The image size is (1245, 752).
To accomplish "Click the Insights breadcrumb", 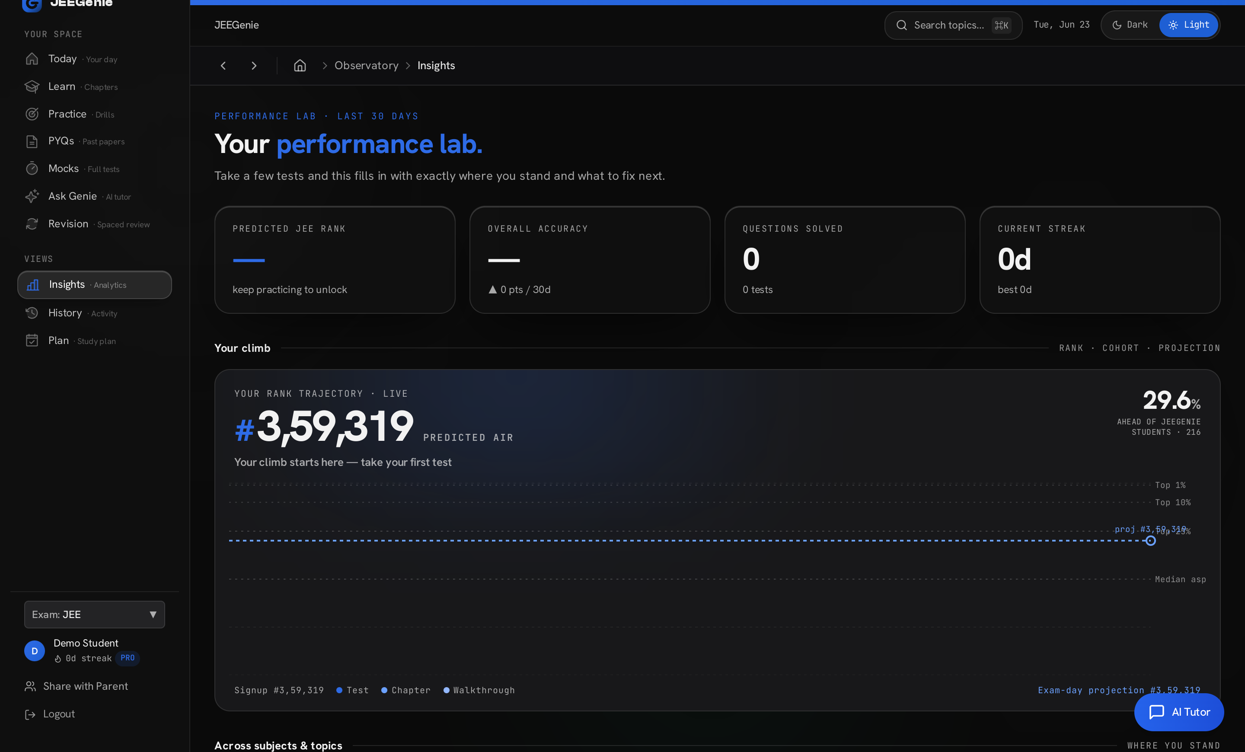I will 436,66.
